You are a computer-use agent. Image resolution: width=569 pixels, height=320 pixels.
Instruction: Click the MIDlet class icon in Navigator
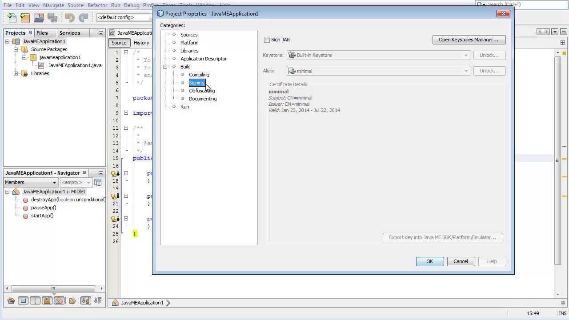coord(16,192)
